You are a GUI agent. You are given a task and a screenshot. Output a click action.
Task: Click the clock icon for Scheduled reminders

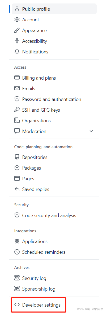(17, 252)
